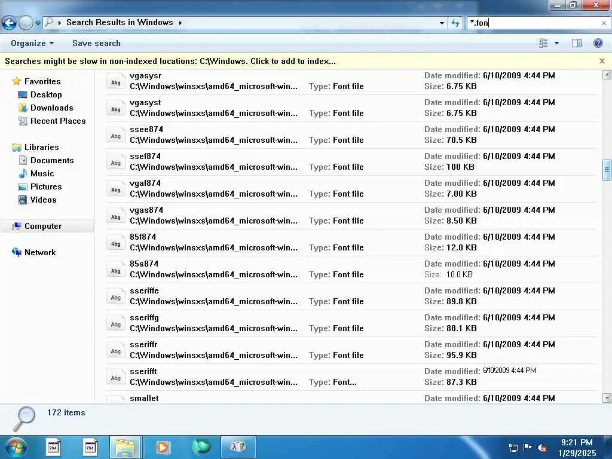Click the 100 KB size of ssef874
The image size is (612, 459).
(460, 167)
